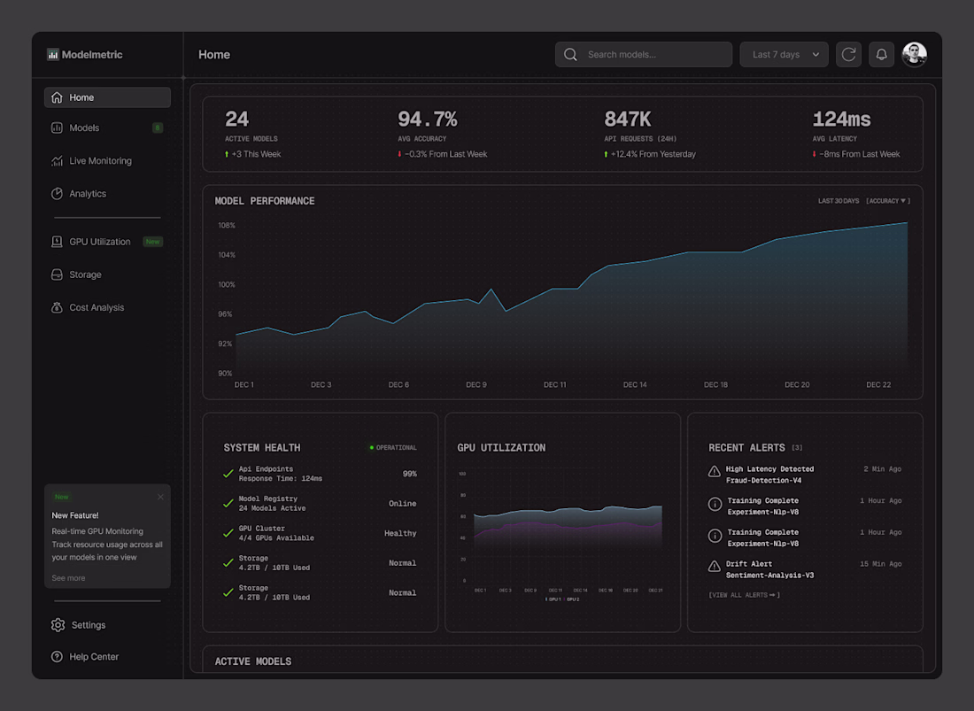Open the Accuracy metric dropdown
Viewport: 974px width, 711px height.
tap(887, 201)
